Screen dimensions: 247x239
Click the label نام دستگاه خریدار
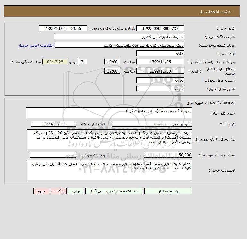[220, 37]
